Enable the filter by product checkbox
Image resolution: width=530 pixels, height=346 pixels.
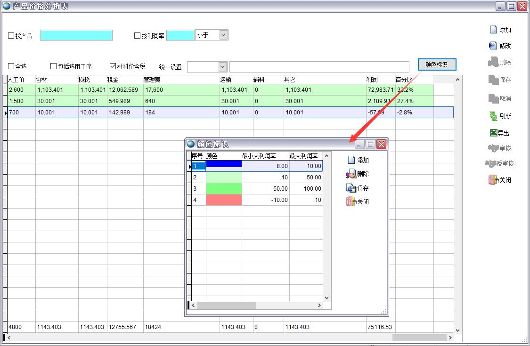[x=11, y=36]
